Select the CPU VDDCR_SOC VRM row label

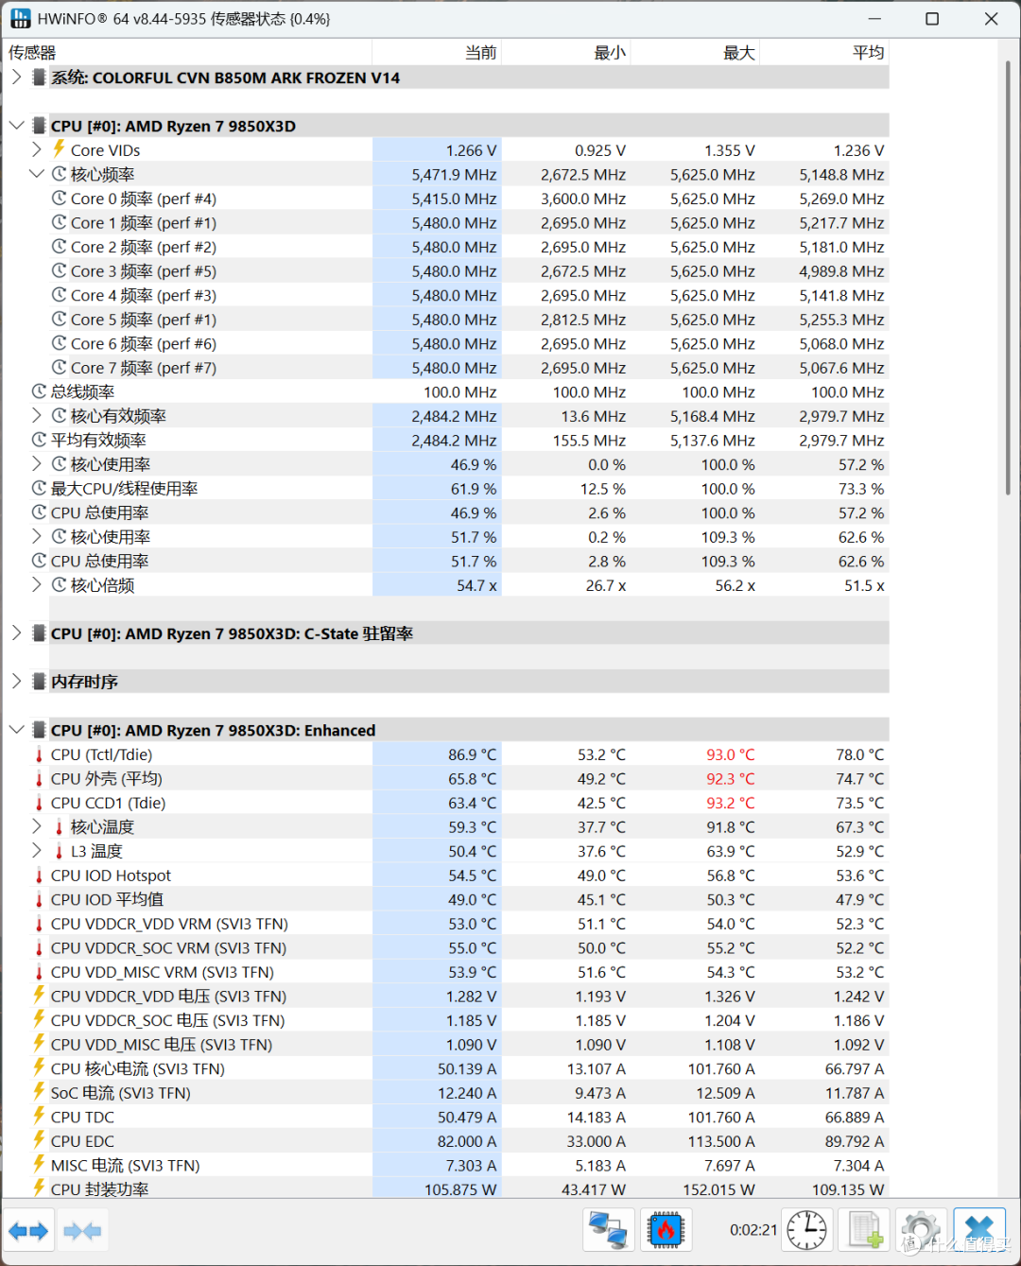click(x=168, y=948)
